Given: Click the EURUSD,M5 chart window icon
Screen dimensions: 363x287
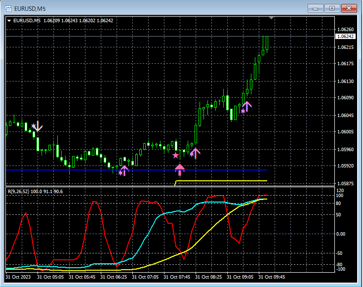Looking at the screenshot, I should point(8,9).
